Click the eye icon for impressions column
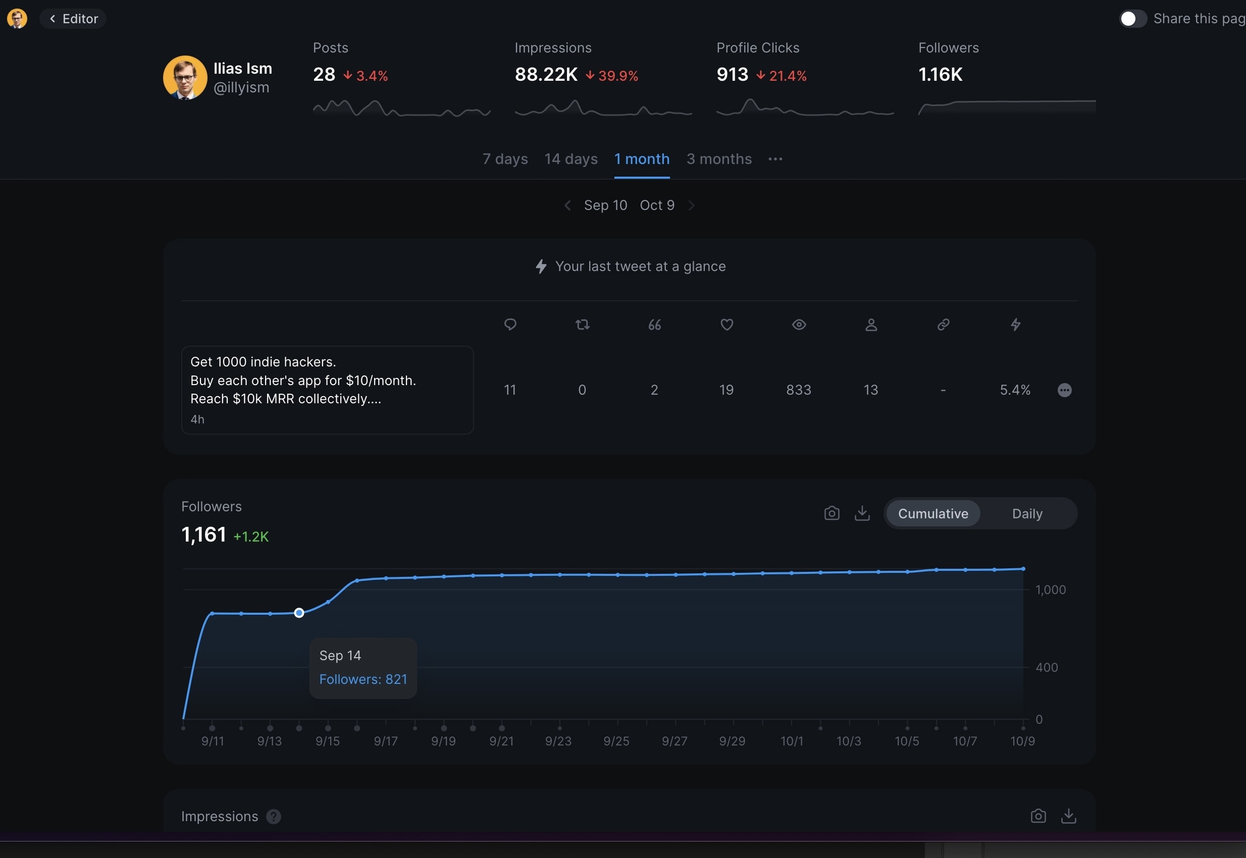 pyautogui.click(x=798, y=325)
